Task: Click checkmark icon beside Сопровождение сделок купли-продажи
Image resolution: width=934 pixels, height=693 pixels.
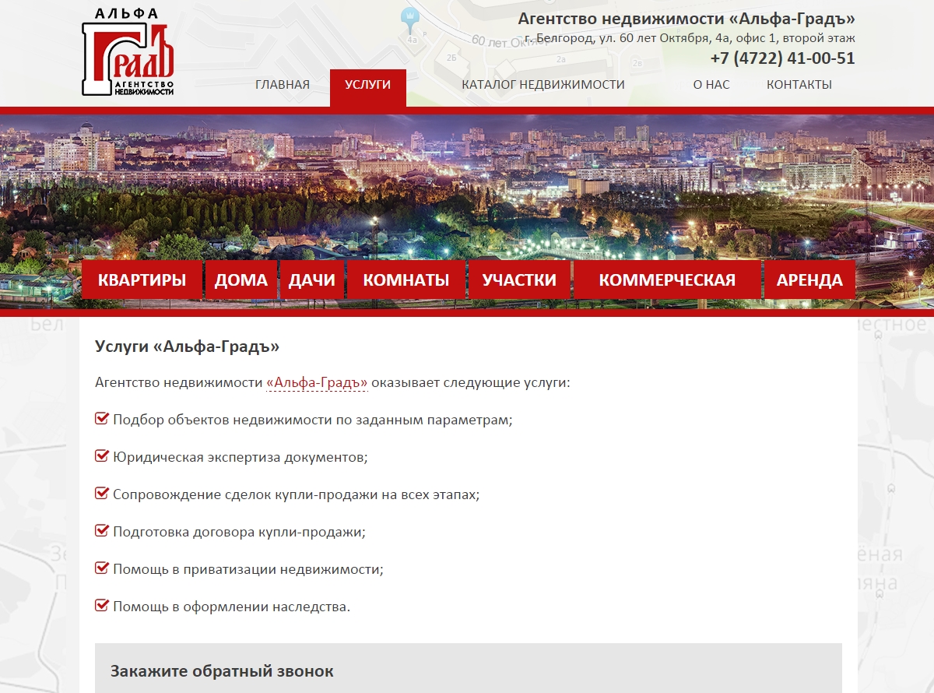Action: pyautogui.click(x=101, y=494)
